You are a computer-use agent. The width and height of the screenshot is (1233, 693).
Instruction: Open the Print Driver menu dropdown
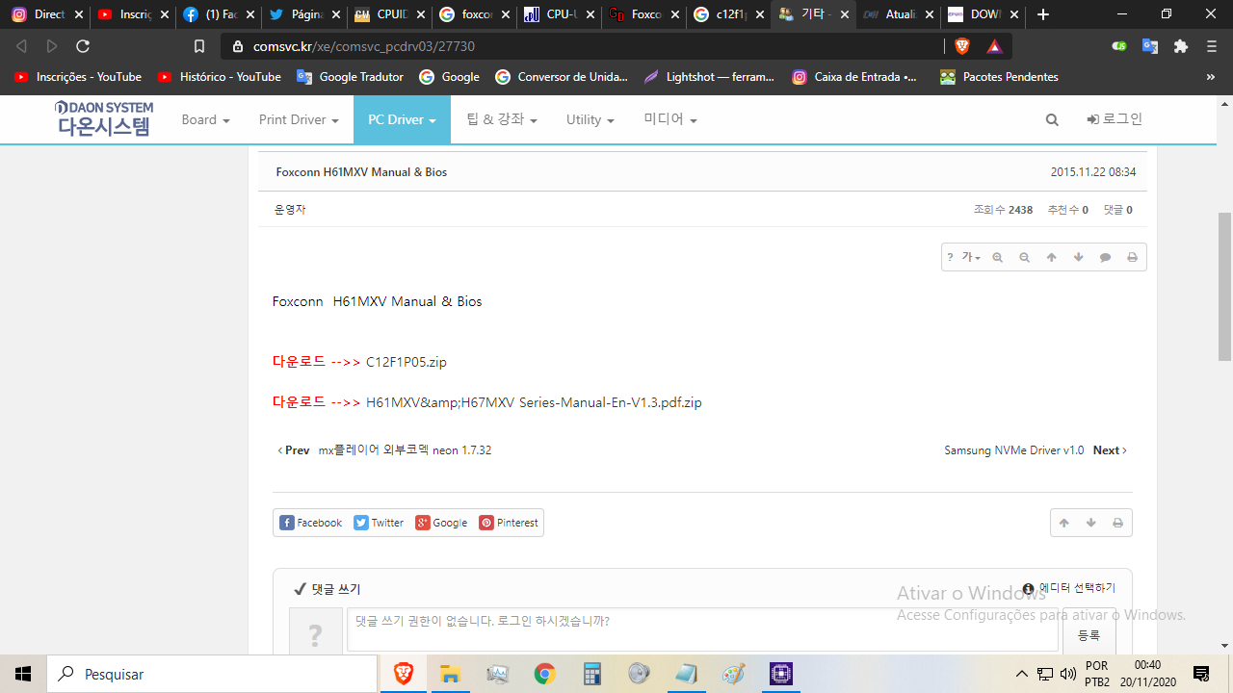[x=299, y=119]
